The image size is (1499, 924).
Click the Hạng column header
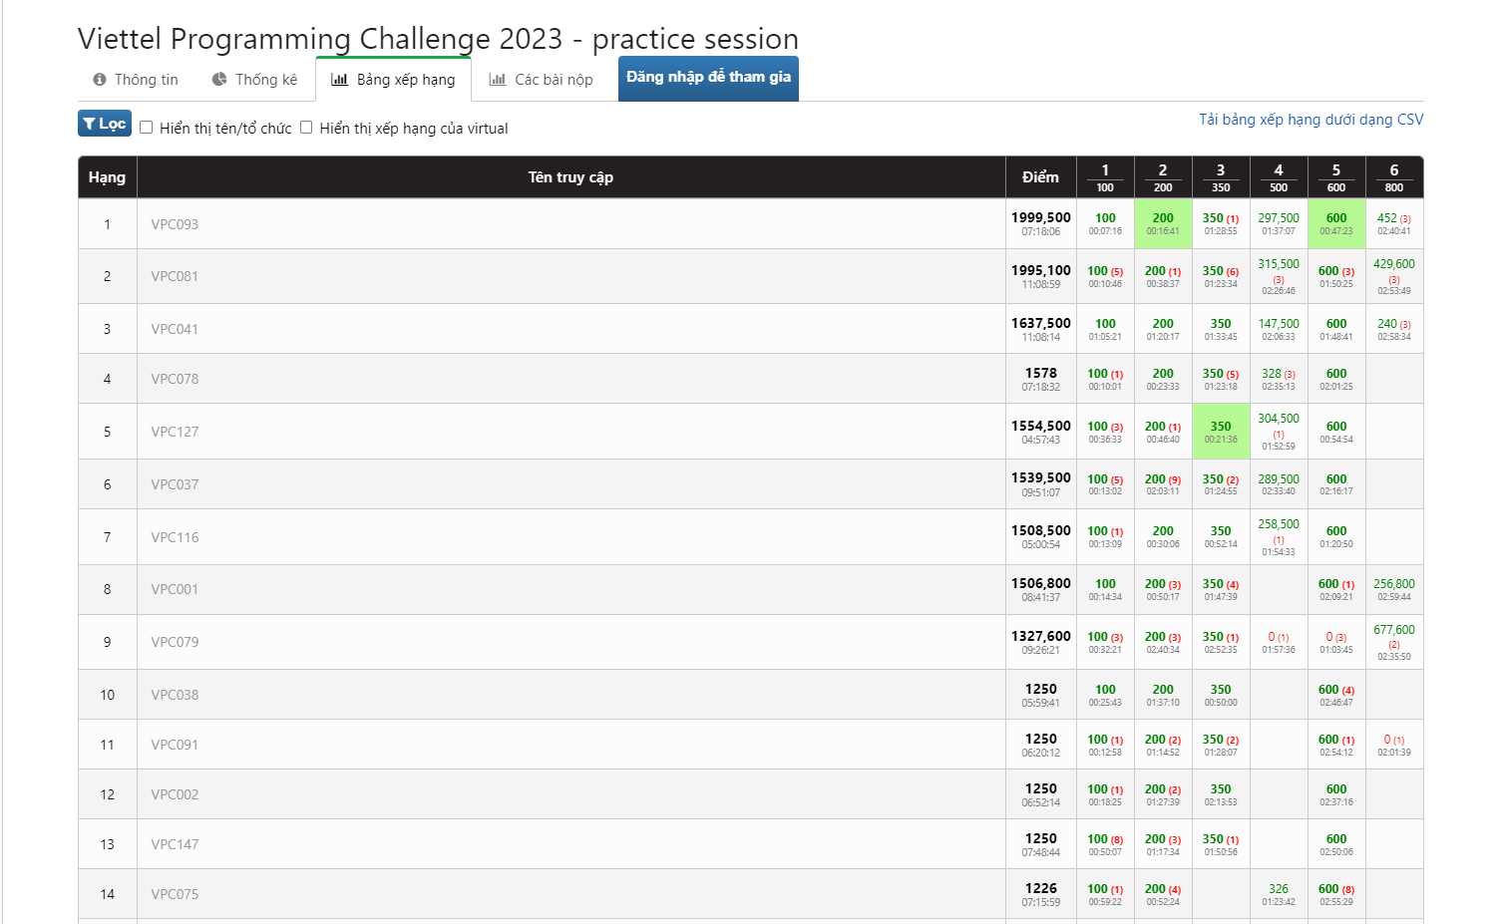107,177
